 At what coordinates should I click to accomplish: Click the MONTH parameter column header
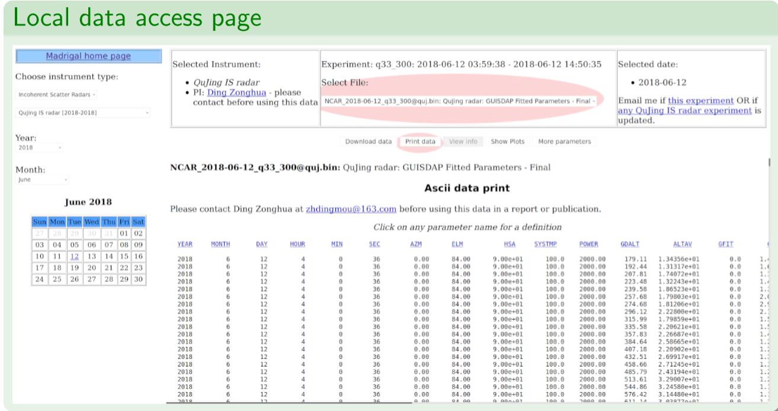pos(220,244)
